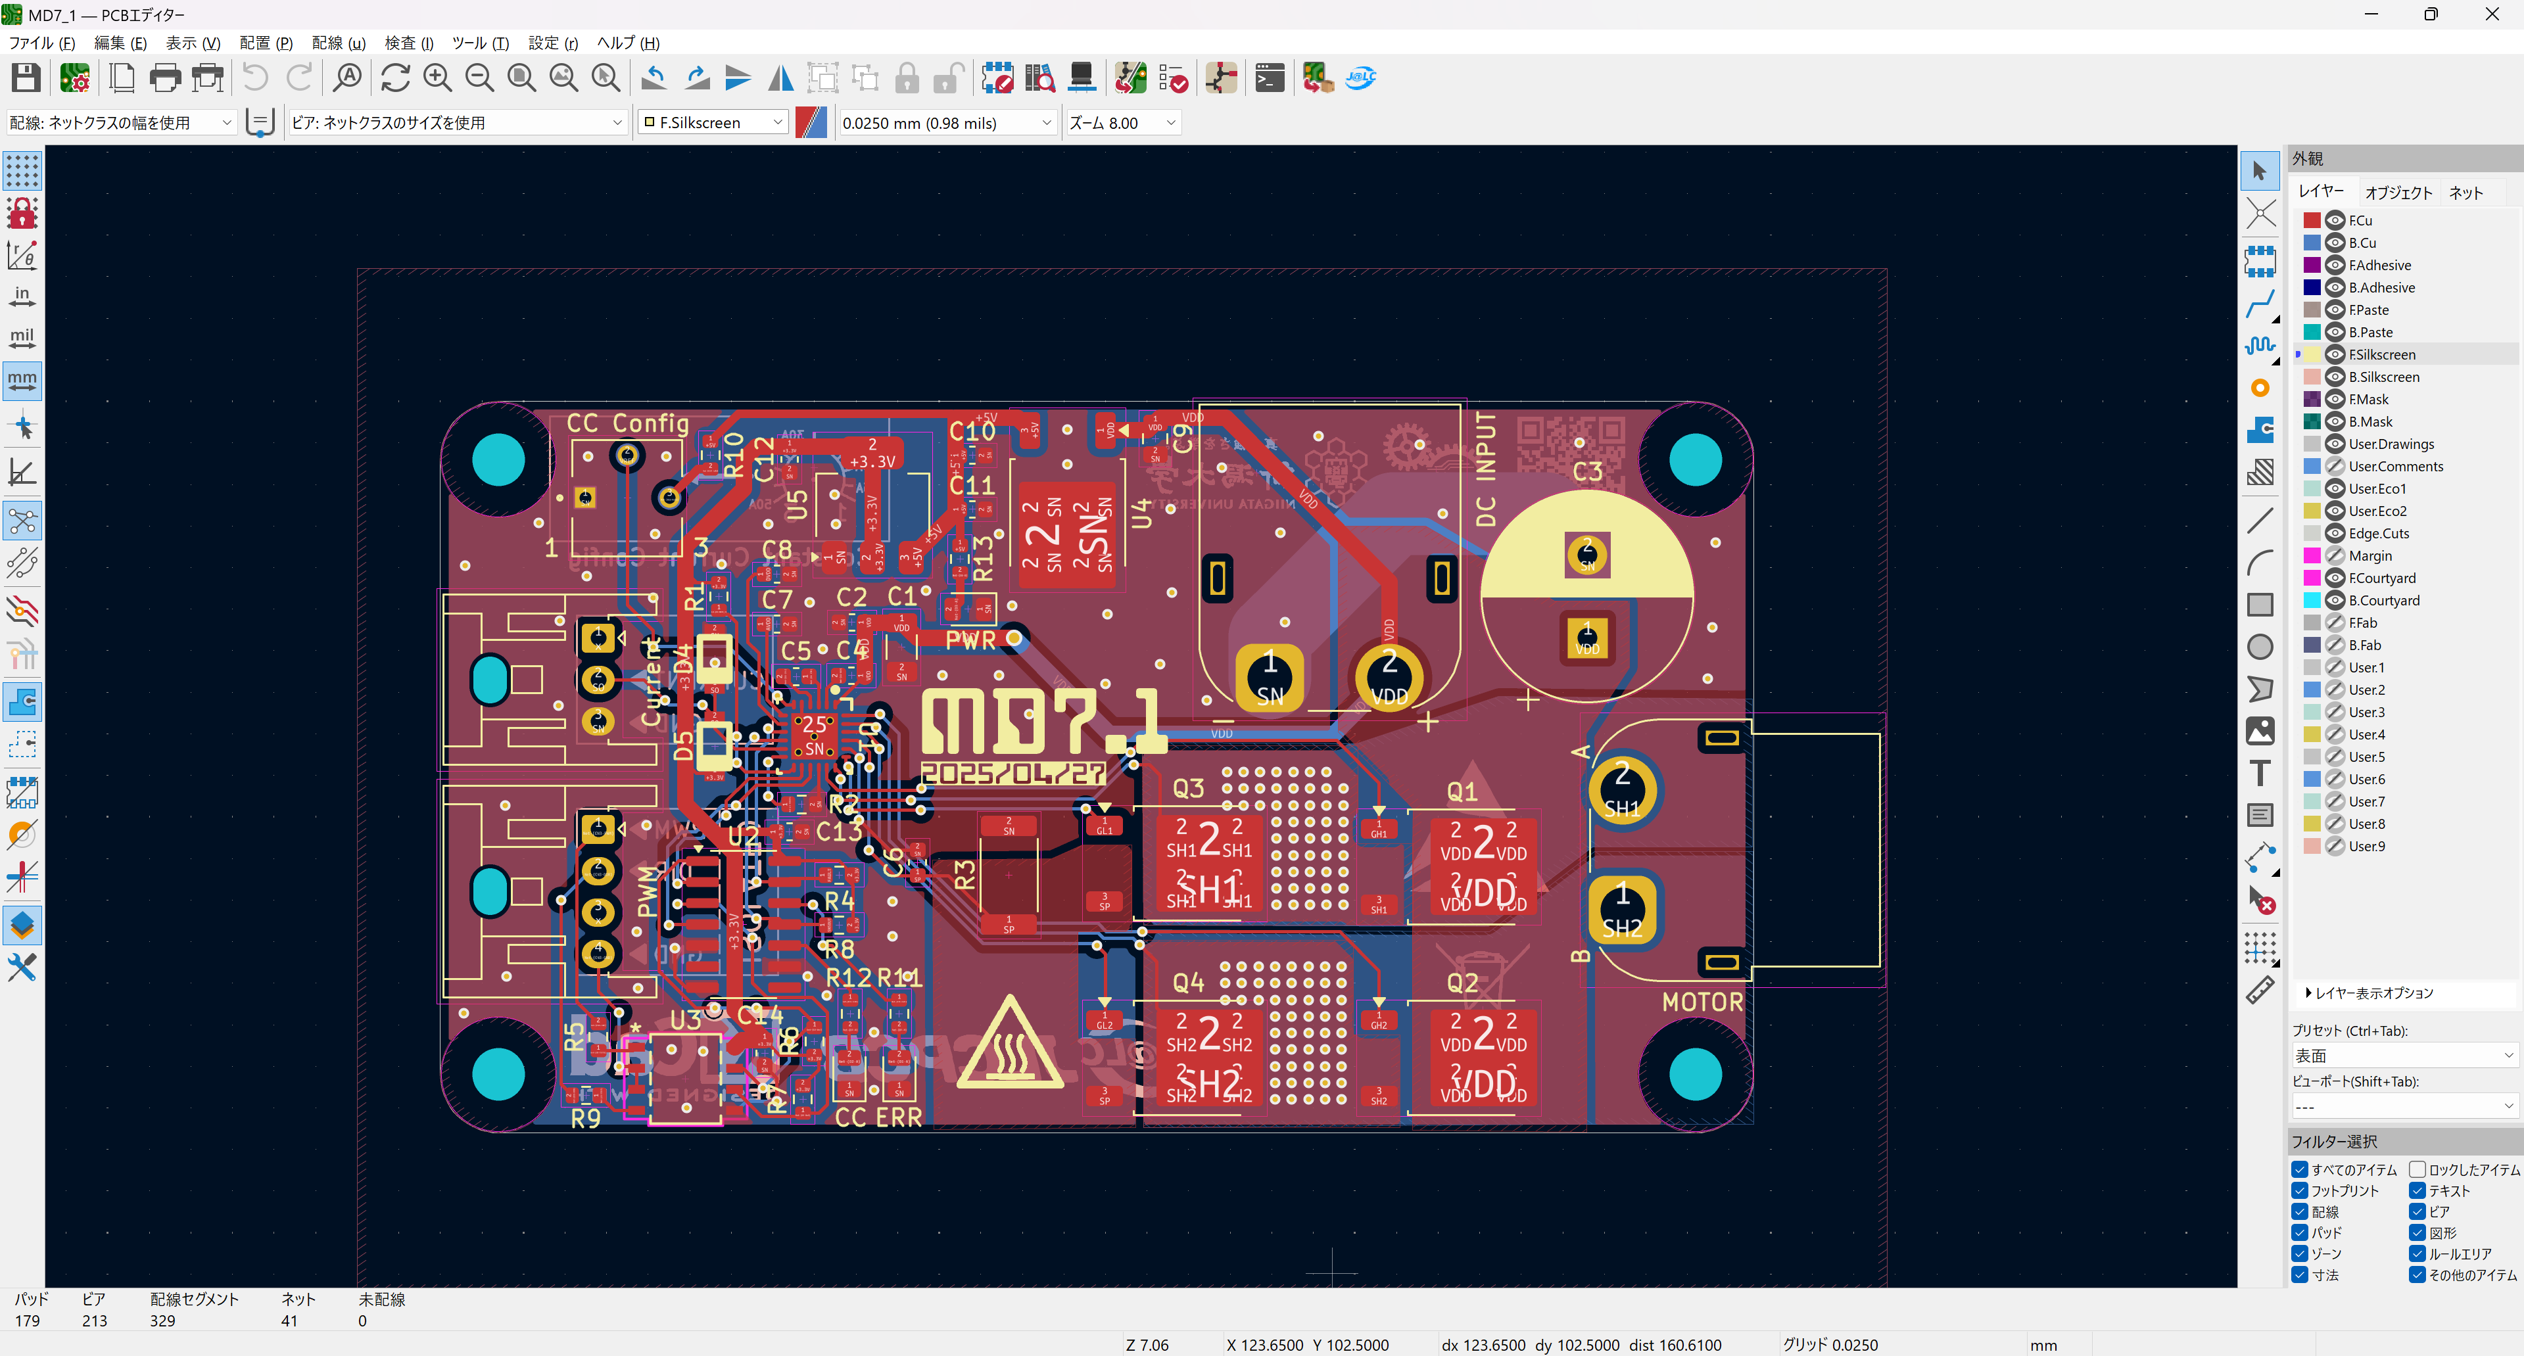
Task: Open the プリセット 表面 combo box
Action: pos(2402,1055)
